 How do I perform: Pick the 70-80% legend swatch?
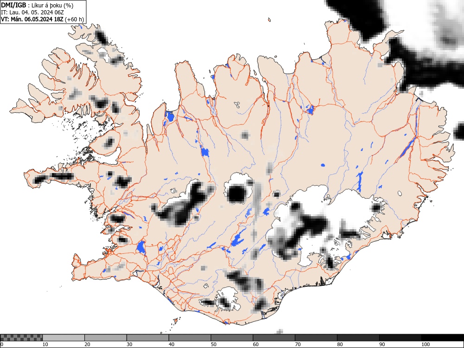316,338
